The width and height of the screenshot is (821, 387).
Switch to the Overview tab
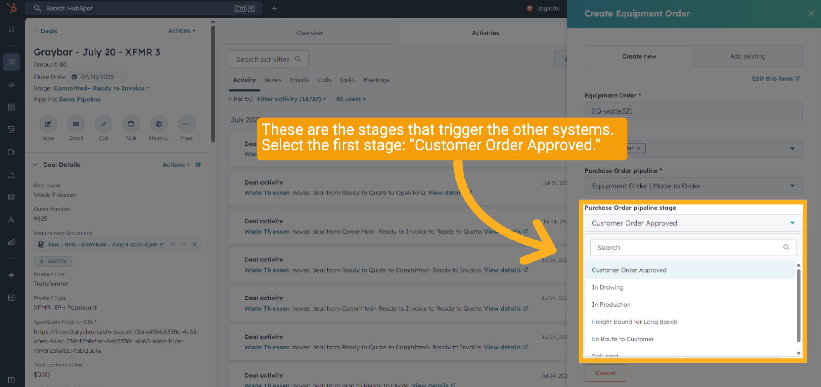[310, 33]
